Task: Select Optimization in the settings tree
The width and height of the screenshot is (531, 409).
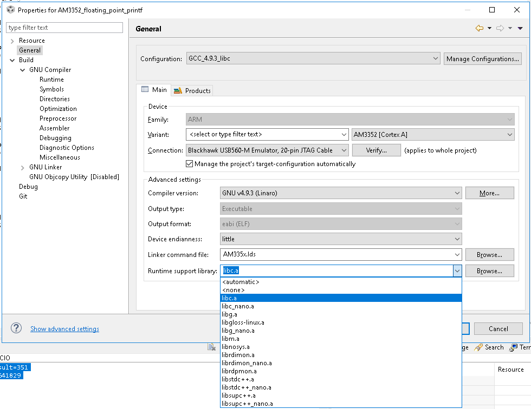Action: coord(58,109)
